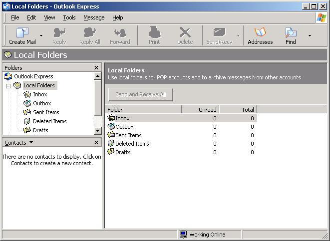Click the Drafts label in folder tree
This screenshot has height=241, width=330.
coord(40,130)
